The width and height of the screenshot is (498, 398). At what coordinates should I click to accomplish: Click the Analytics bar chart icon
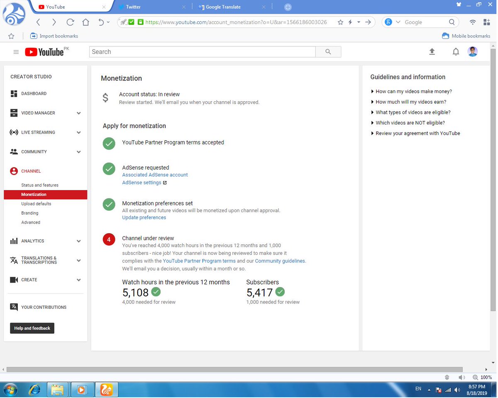pyautogui.click(x=14, y=241)
